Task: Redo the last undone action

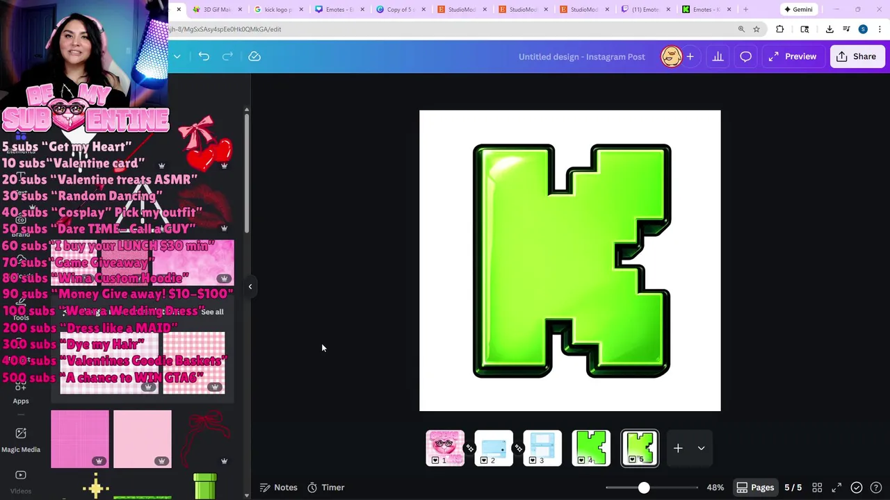Action: [x=227, y=56]
